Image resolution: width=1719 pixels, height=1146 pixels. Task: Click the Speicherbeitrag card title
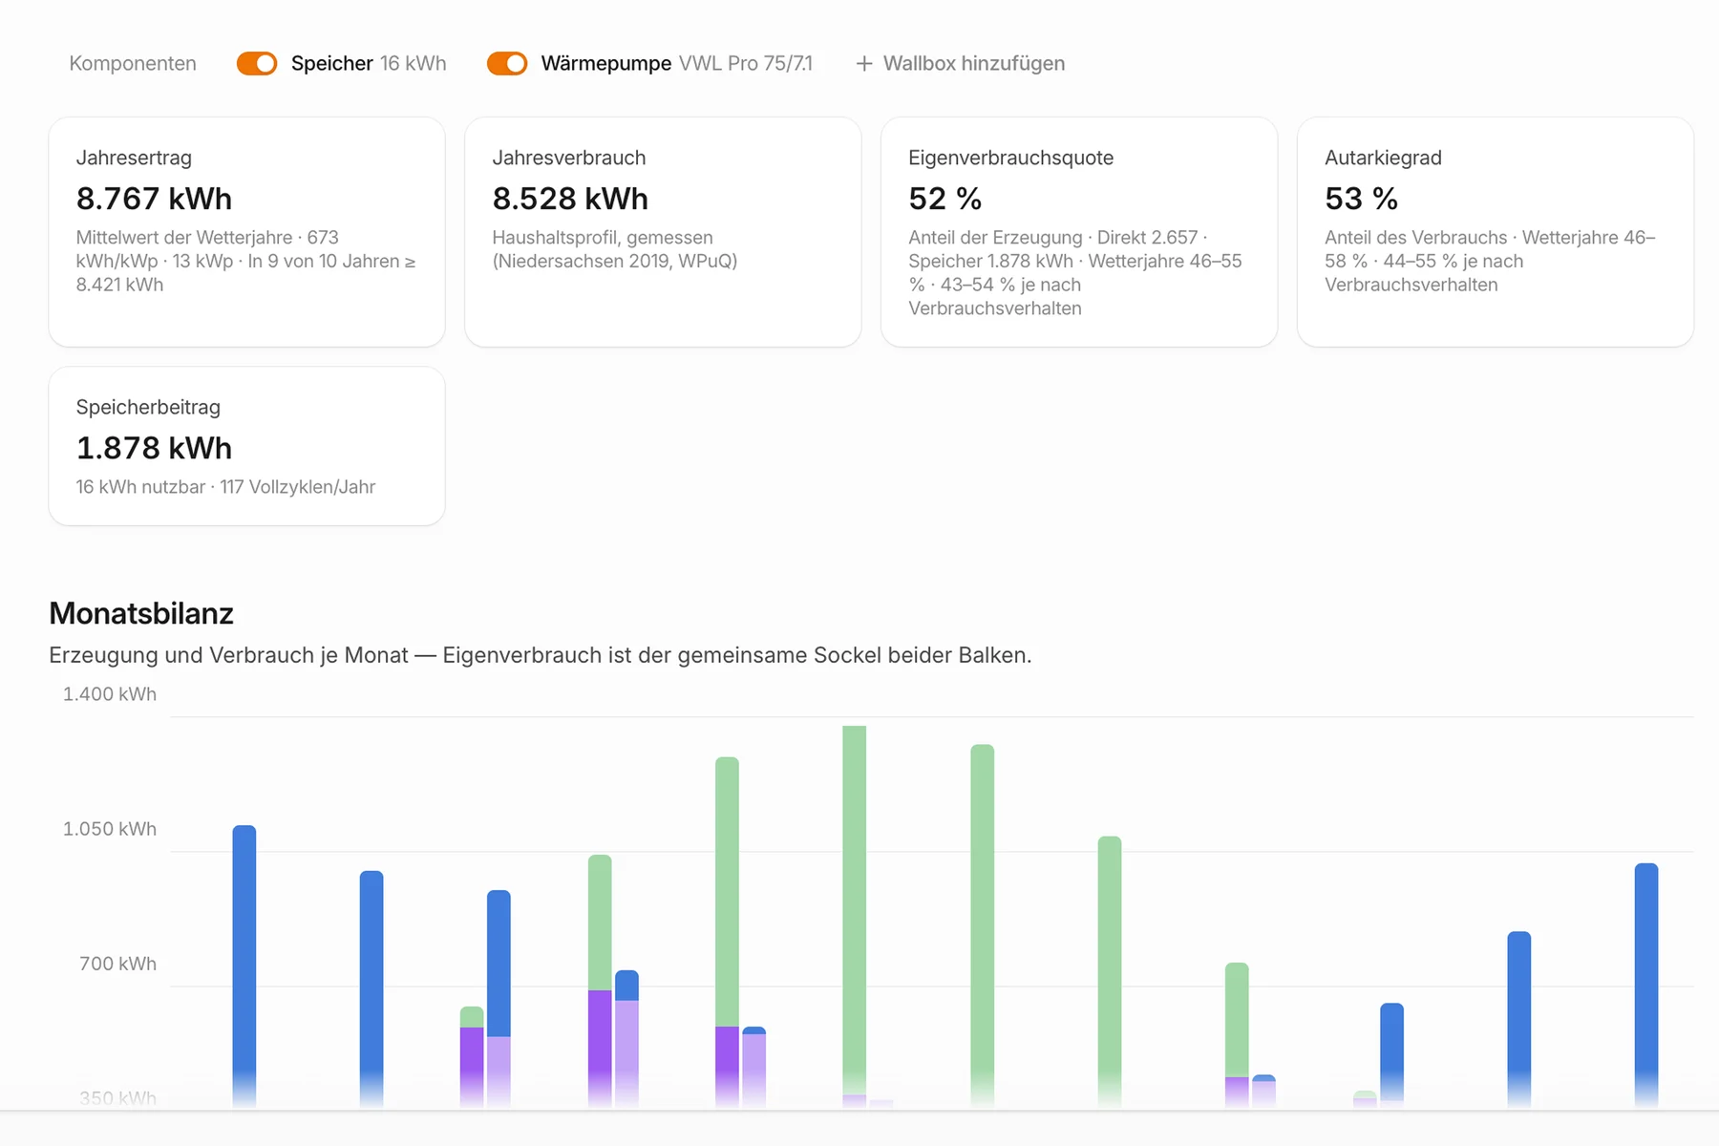(x=148, y=407)
